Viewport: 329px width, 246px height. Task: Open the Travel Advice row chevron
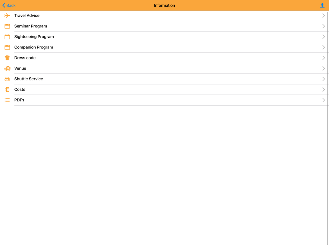(323, 16)
